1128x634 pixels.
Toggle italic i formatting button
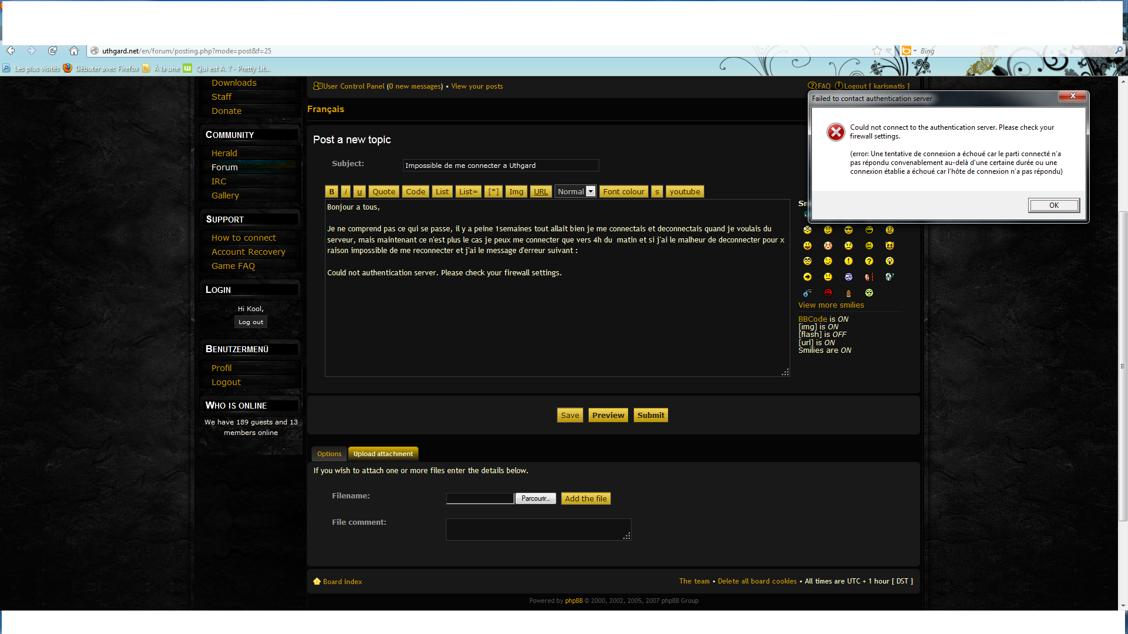click(345, 191)
